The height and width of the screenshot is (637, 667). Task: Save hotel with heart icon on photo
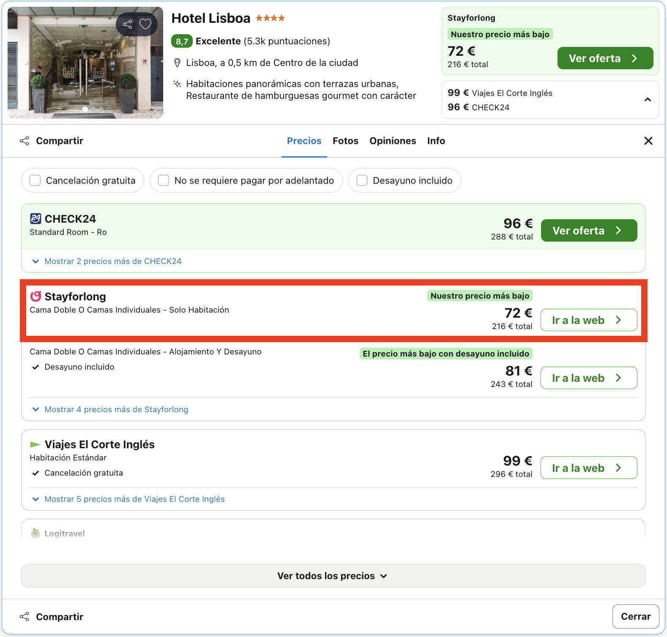pos(145,24)
